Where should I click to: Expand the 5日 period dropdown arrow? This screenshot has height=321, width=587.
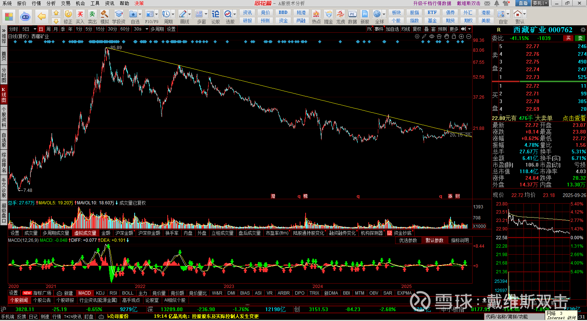click(x=35, y=29)
